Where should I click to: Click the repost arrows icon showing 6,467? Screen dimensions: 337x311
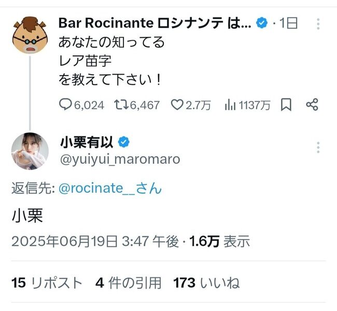tap(121, 105)
